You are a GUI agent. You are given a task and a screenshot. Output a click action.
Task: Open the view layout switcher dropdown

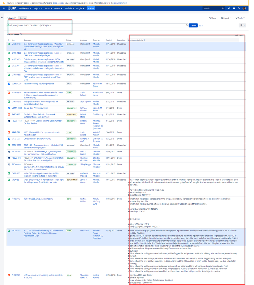(242, 25)
